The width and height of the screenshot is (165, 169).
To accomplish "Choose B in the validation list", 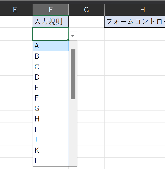I will [x=51, y=56].
